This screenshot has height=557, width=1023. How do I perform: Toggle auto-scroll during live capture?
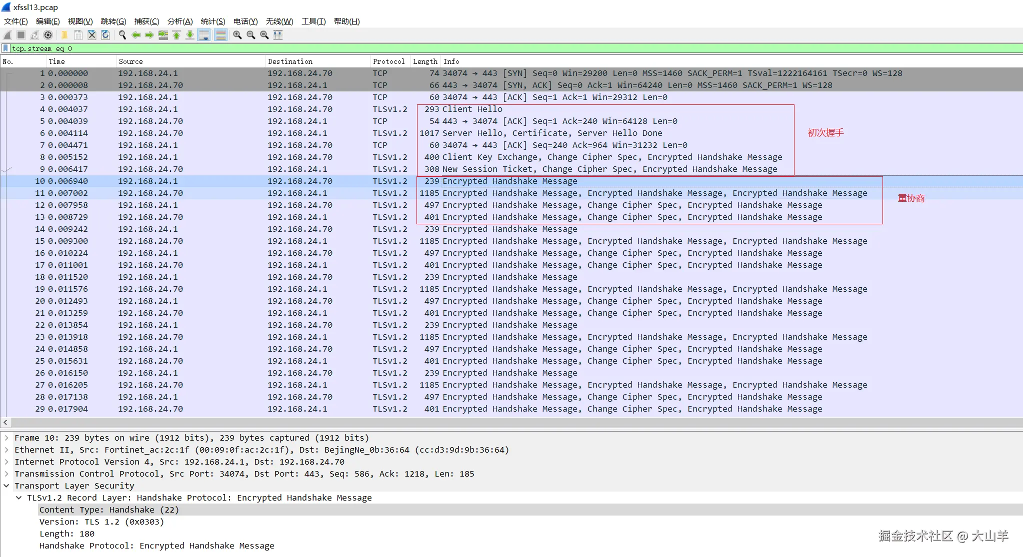204,35
